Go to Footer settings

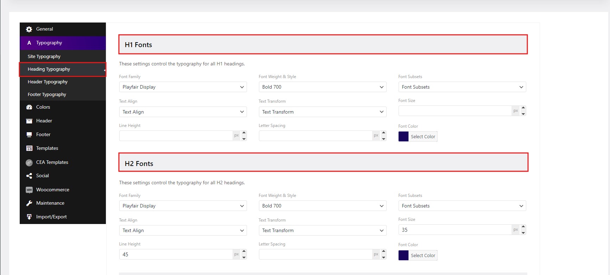[63, 135]
